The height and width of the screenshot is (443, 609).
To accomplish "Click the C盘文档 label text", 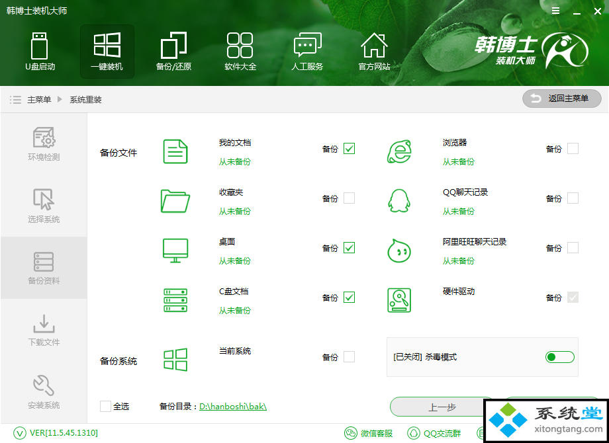I will [x=234, y=292].
